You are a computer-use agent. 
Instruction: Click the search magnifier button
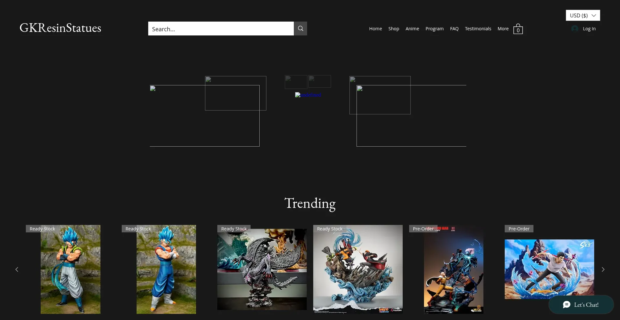300,28
